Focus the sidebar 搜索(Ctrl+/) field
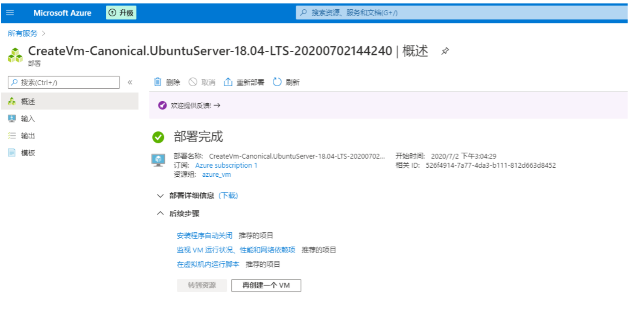Image resolution: width=630 pixels, height=309 pixels. click(64, 82)
